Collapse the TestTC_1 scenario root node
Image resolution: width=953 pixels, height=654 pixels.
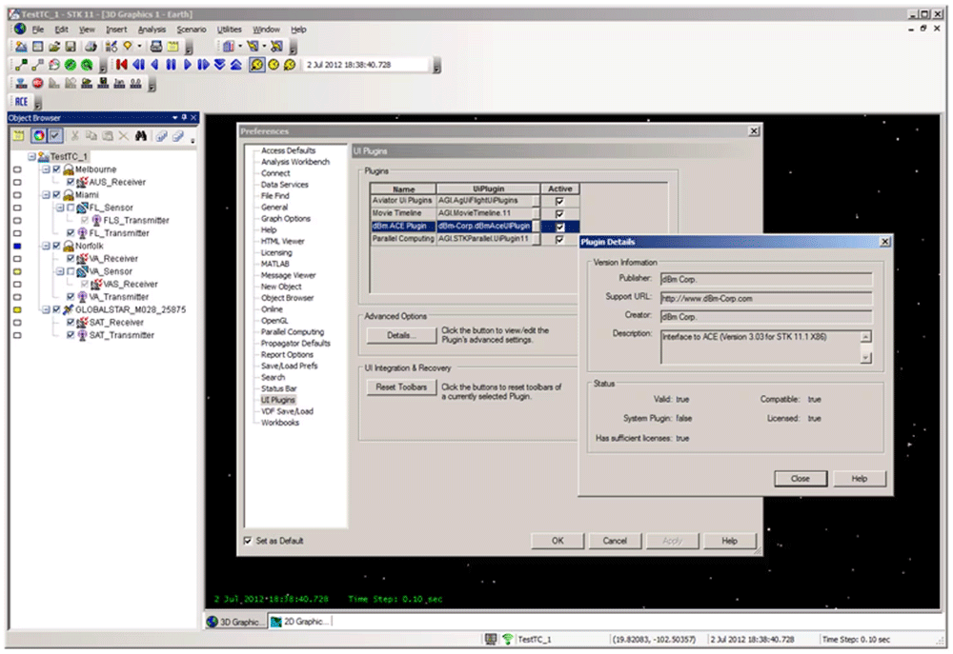tap(32, 156)
